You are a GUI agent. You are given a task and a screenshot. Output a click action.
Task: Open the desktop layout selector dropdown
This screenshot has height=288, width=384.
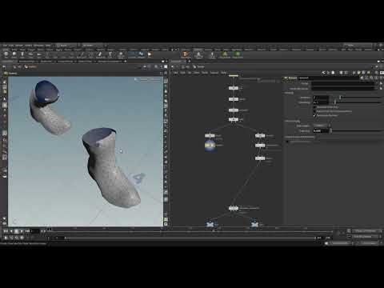coord(66,46)
